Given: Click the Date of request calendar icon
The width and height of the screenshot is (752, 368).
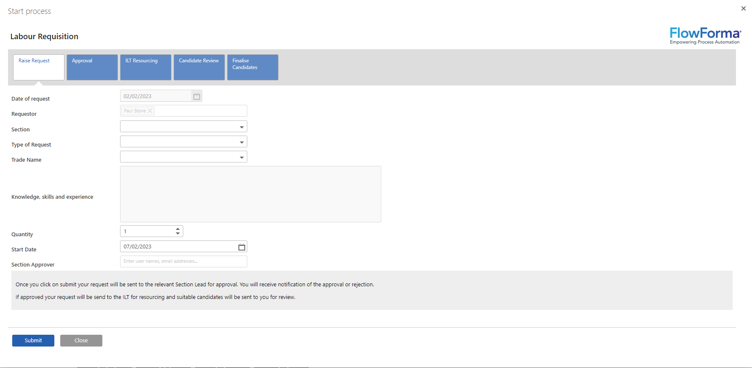Looking at the screenshot, I should 197,96.
